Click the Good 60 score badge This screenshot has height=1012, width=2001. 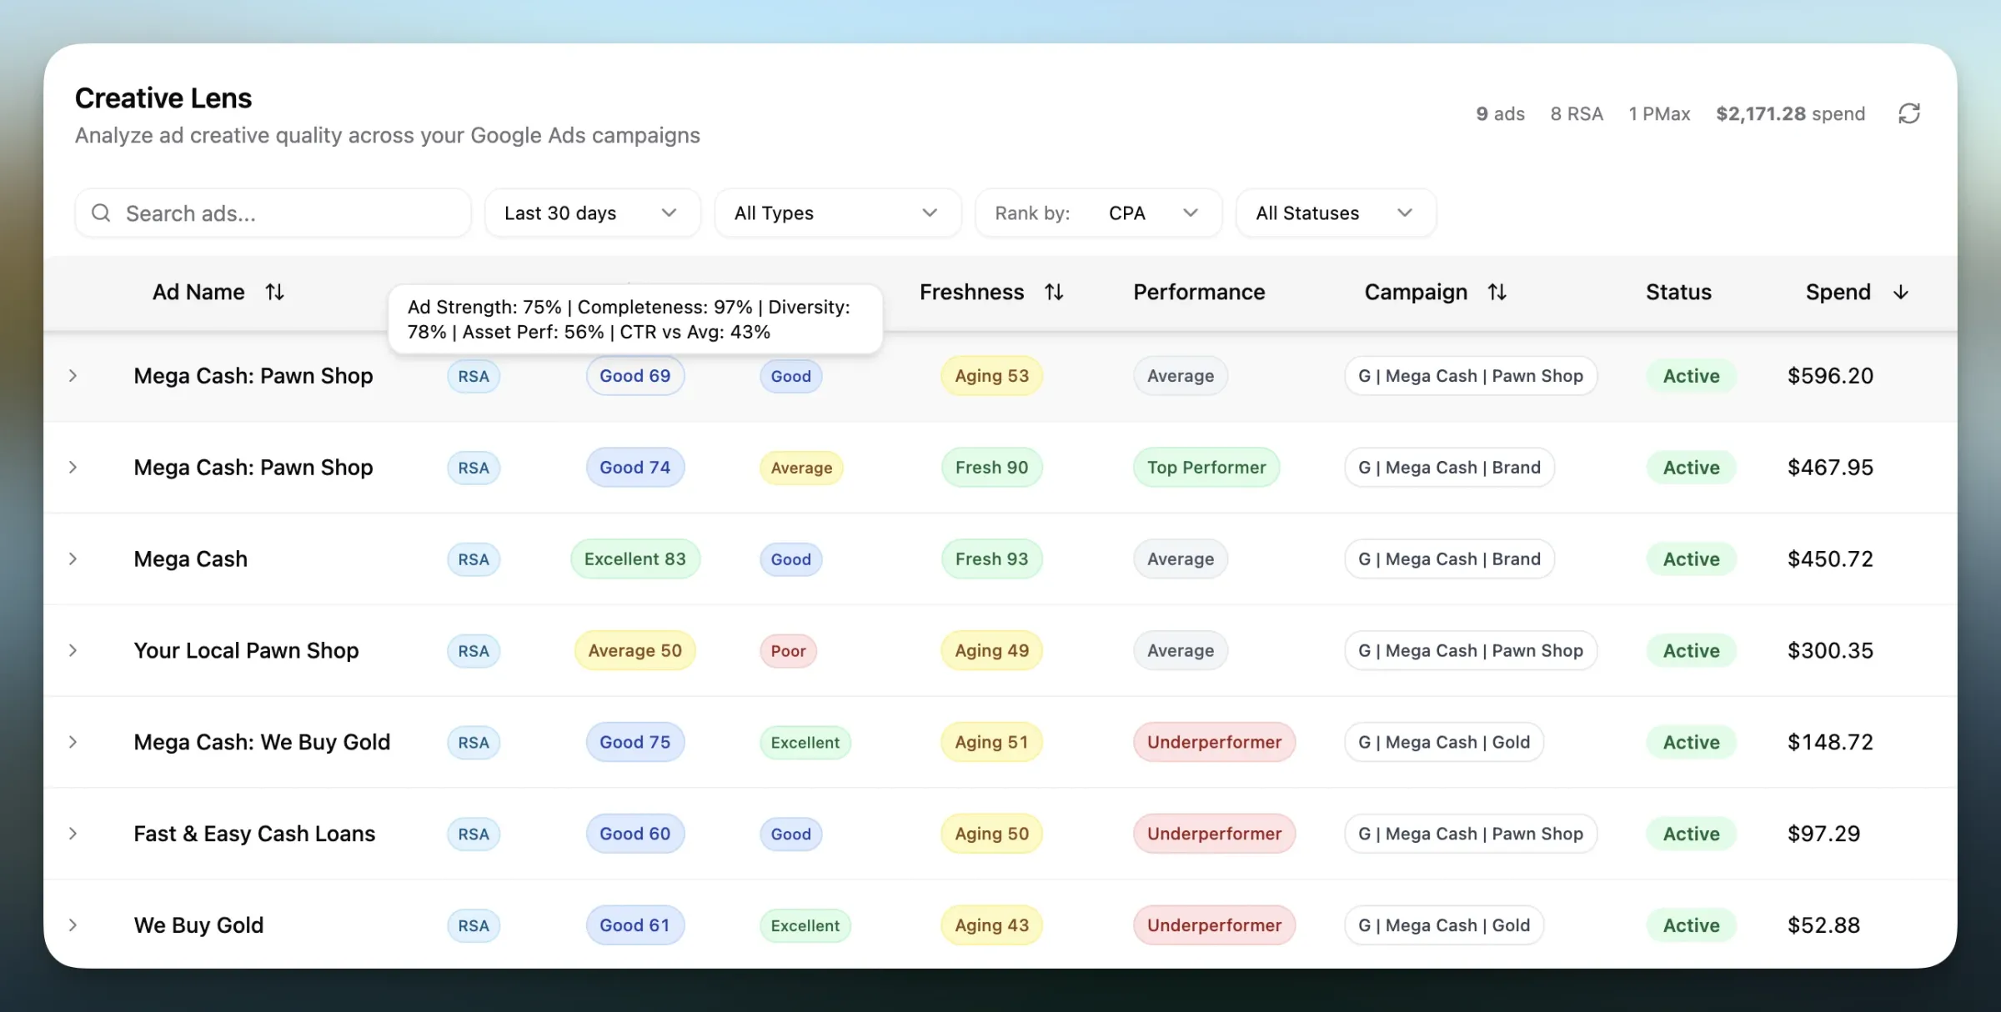click(634, 834)
